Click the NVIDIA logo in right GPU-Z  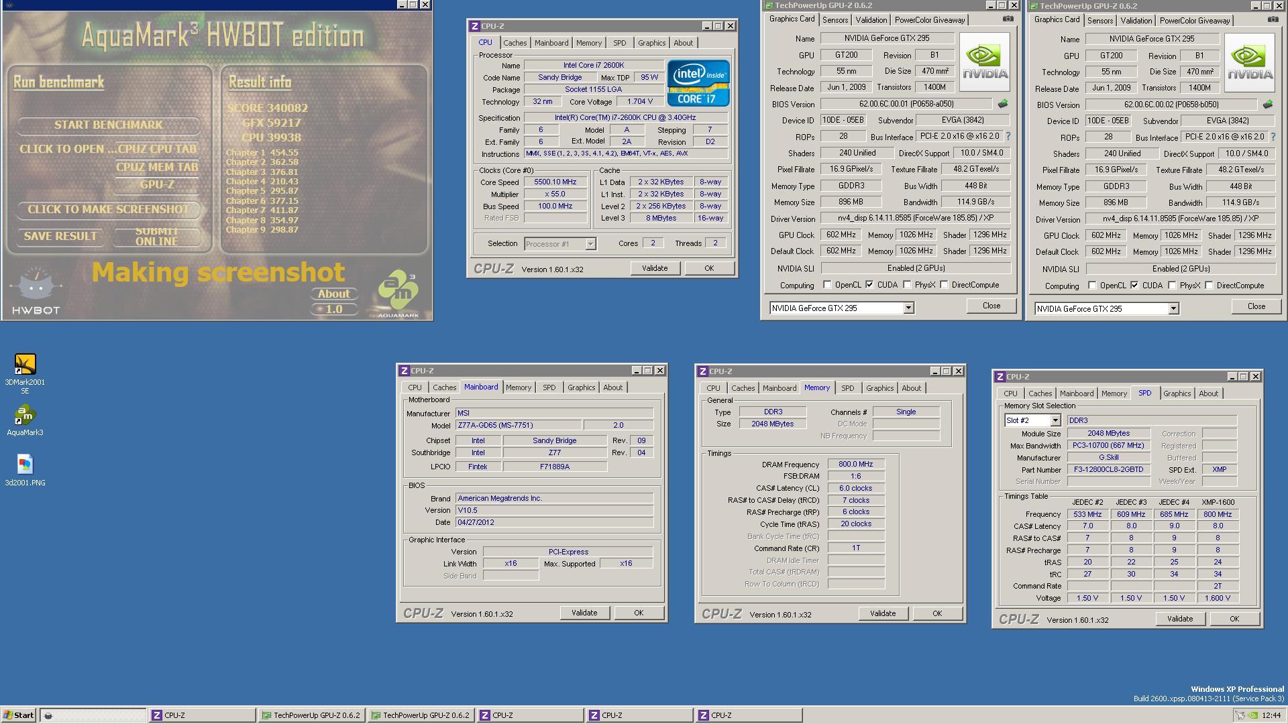coord(1250,62)
